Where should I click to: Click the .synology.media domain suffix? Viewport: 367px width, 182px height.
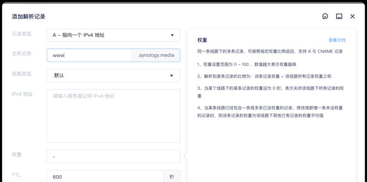[156, 55]
